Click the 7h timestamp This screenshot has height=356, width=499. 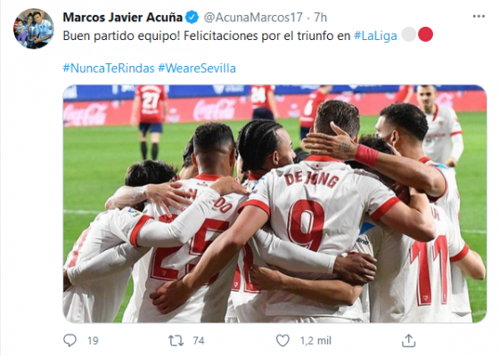321,17
